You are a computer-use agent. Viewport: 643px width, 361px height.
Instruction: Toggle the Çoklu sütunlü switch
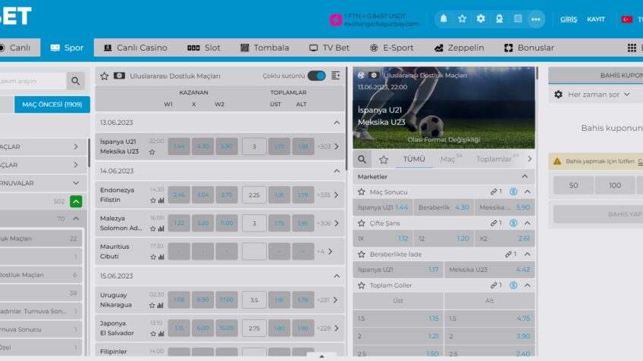[x=316, y=76]
